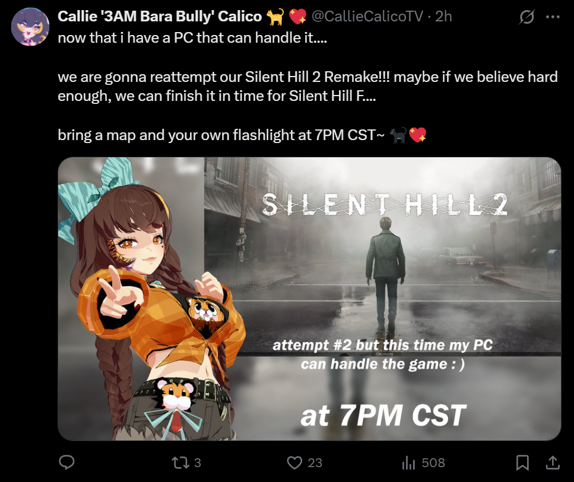574x482 pixels.
Task: Click the repost count of 3
Action: coord(197,463)
